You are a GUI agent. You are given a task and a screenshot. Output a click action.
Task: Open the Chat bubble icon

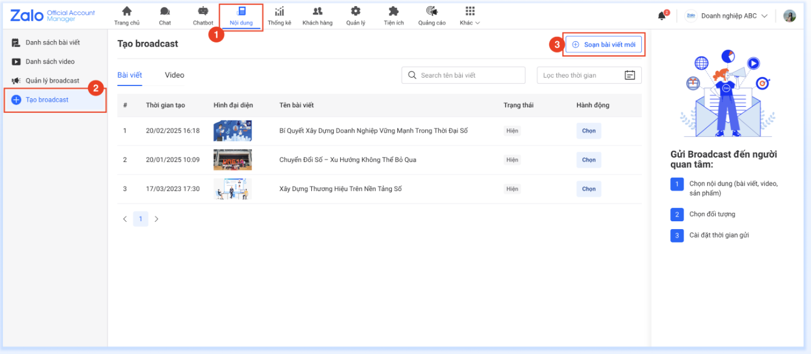(x=165, y=12)
